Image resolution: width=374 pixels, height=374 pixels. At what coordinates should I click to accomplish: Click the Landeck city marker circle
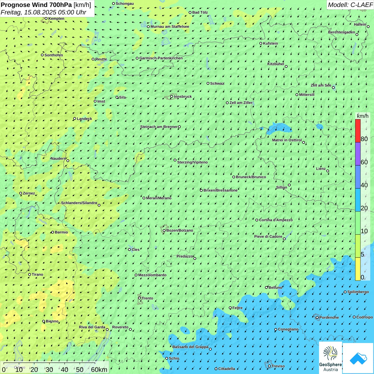(x=75, y=119)
